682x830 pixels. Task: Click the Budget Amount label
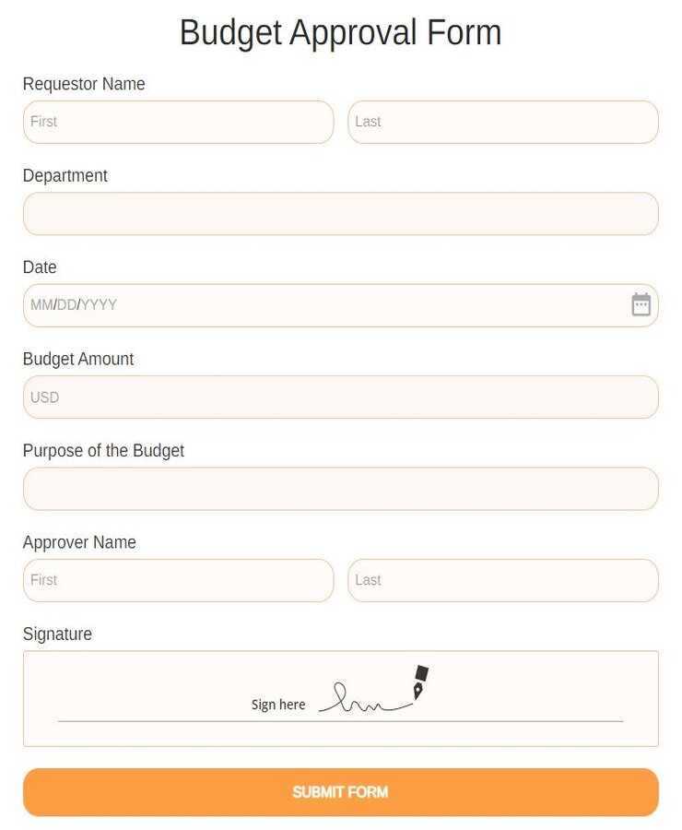(x=78, y=359)
